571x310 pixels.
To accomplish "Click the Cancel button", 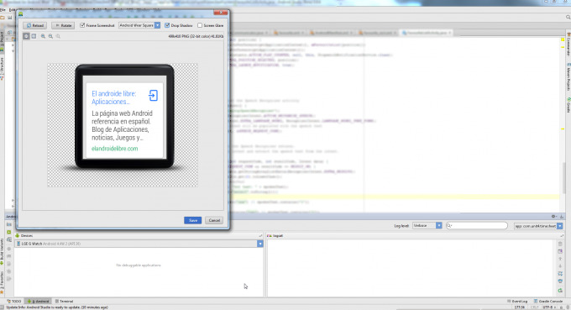I will point(214,220).
